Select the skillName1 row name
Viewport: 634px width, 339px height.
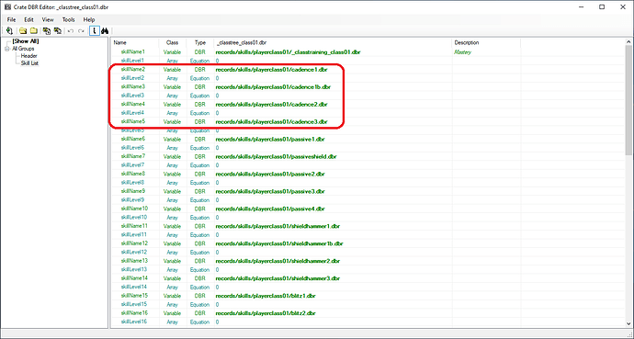click(x=132, y=52)
